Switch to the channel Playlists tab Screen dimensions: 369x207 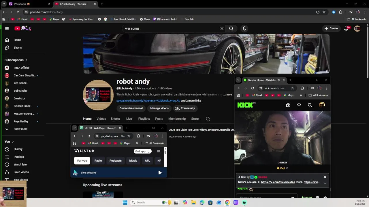pos(144,119)
